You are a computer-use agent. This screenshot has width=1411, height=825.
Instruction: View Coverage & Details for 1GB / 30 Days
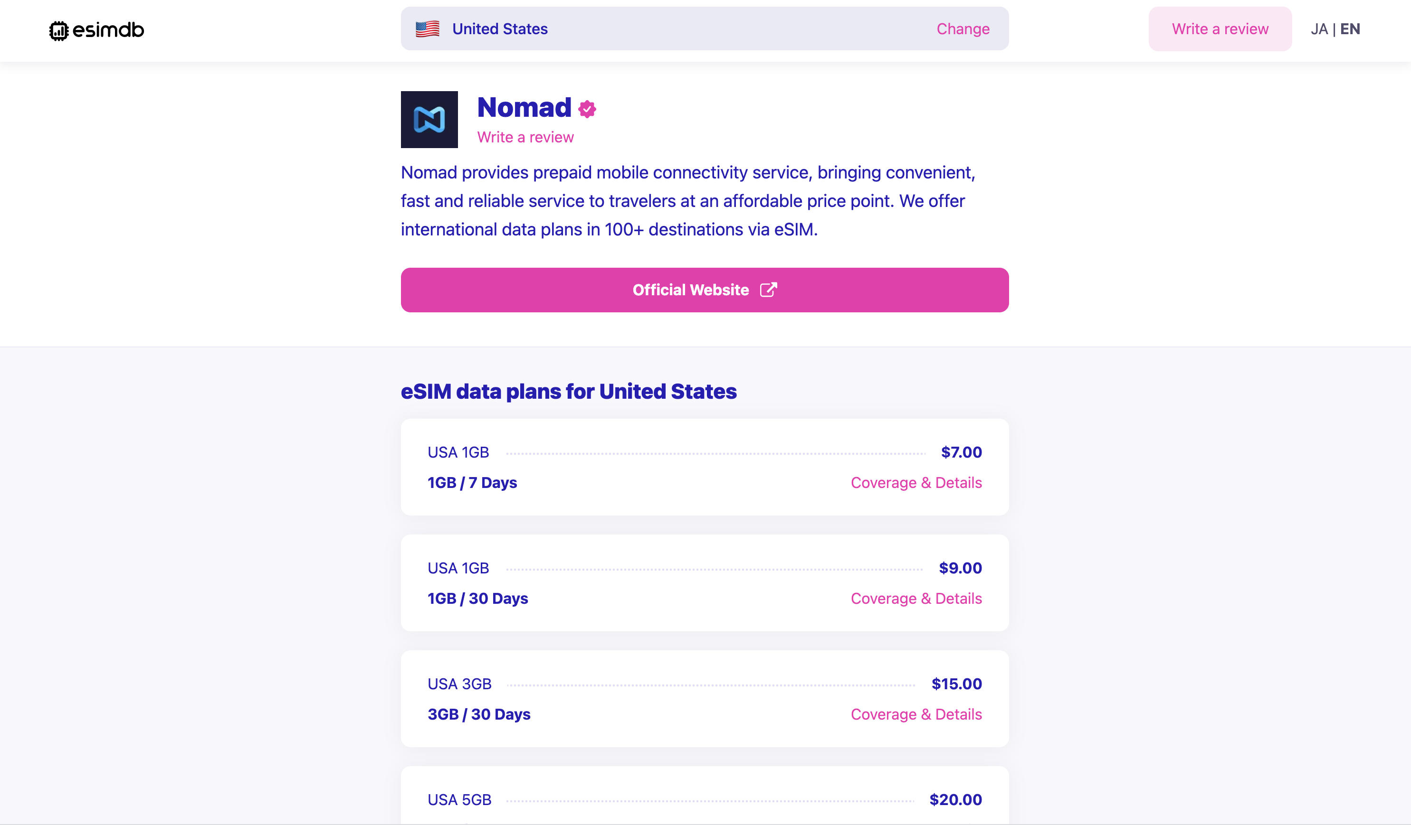point(916,599)
